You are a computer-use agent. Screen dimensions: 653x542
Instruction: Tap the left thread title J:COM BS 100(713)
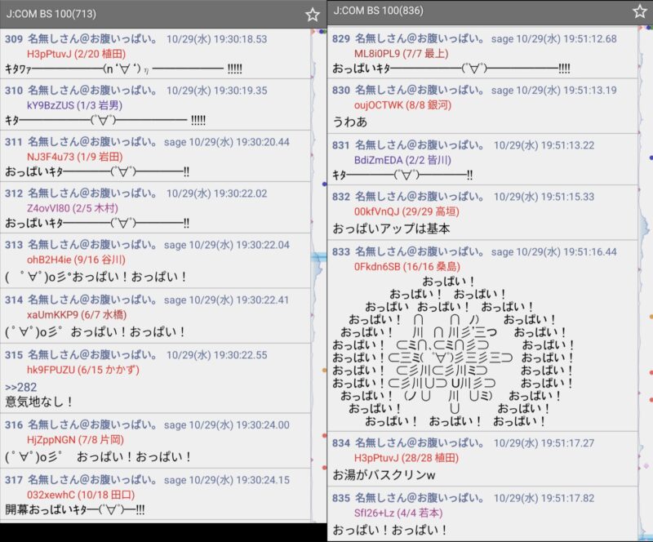tap(51, 15)
